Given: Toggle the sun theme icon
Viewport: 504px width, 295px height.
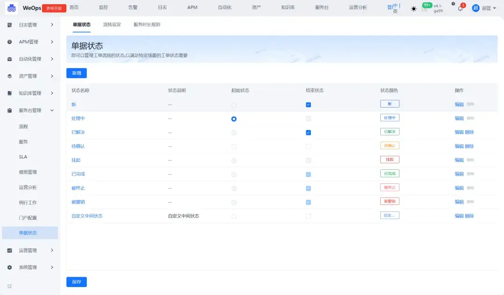Looking at the screenshot, I should pyautogui.click(x=413, y=9).
